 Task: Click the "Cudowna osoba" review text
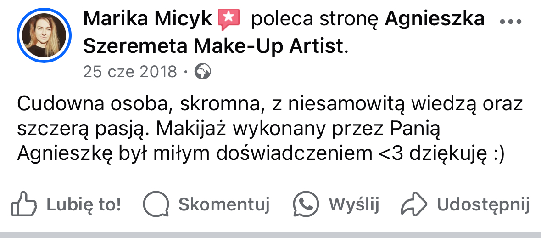coord(92,104)
